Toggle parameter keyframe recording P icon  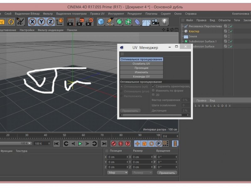point(158,144)
